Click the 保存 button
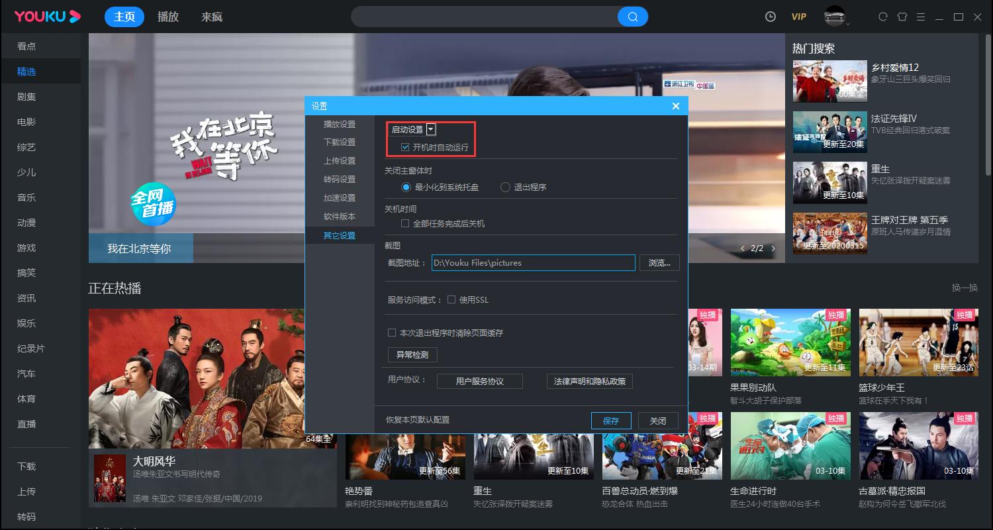Image resolution: width=993 pixels, height=530 pixels. (611, 421)
